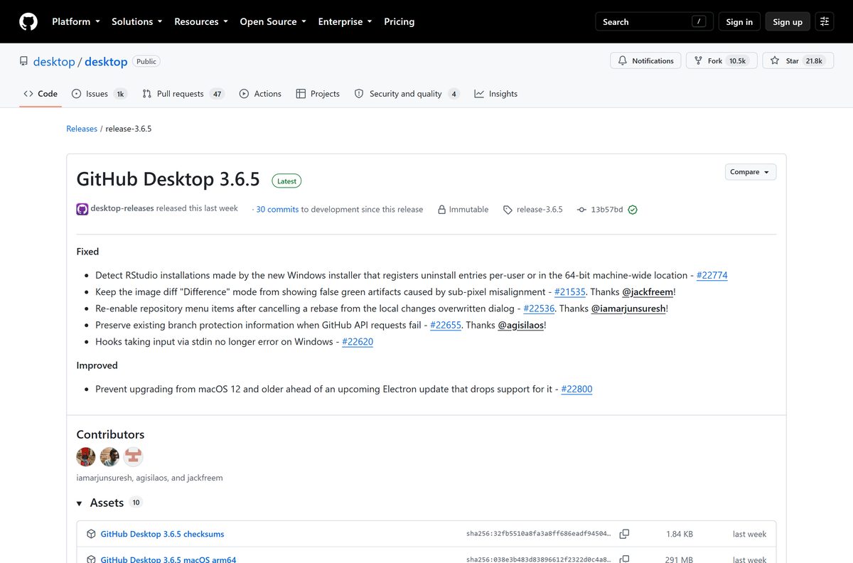
Task: Click the Issues tab circle icon
Action: (x=77, y=94)
